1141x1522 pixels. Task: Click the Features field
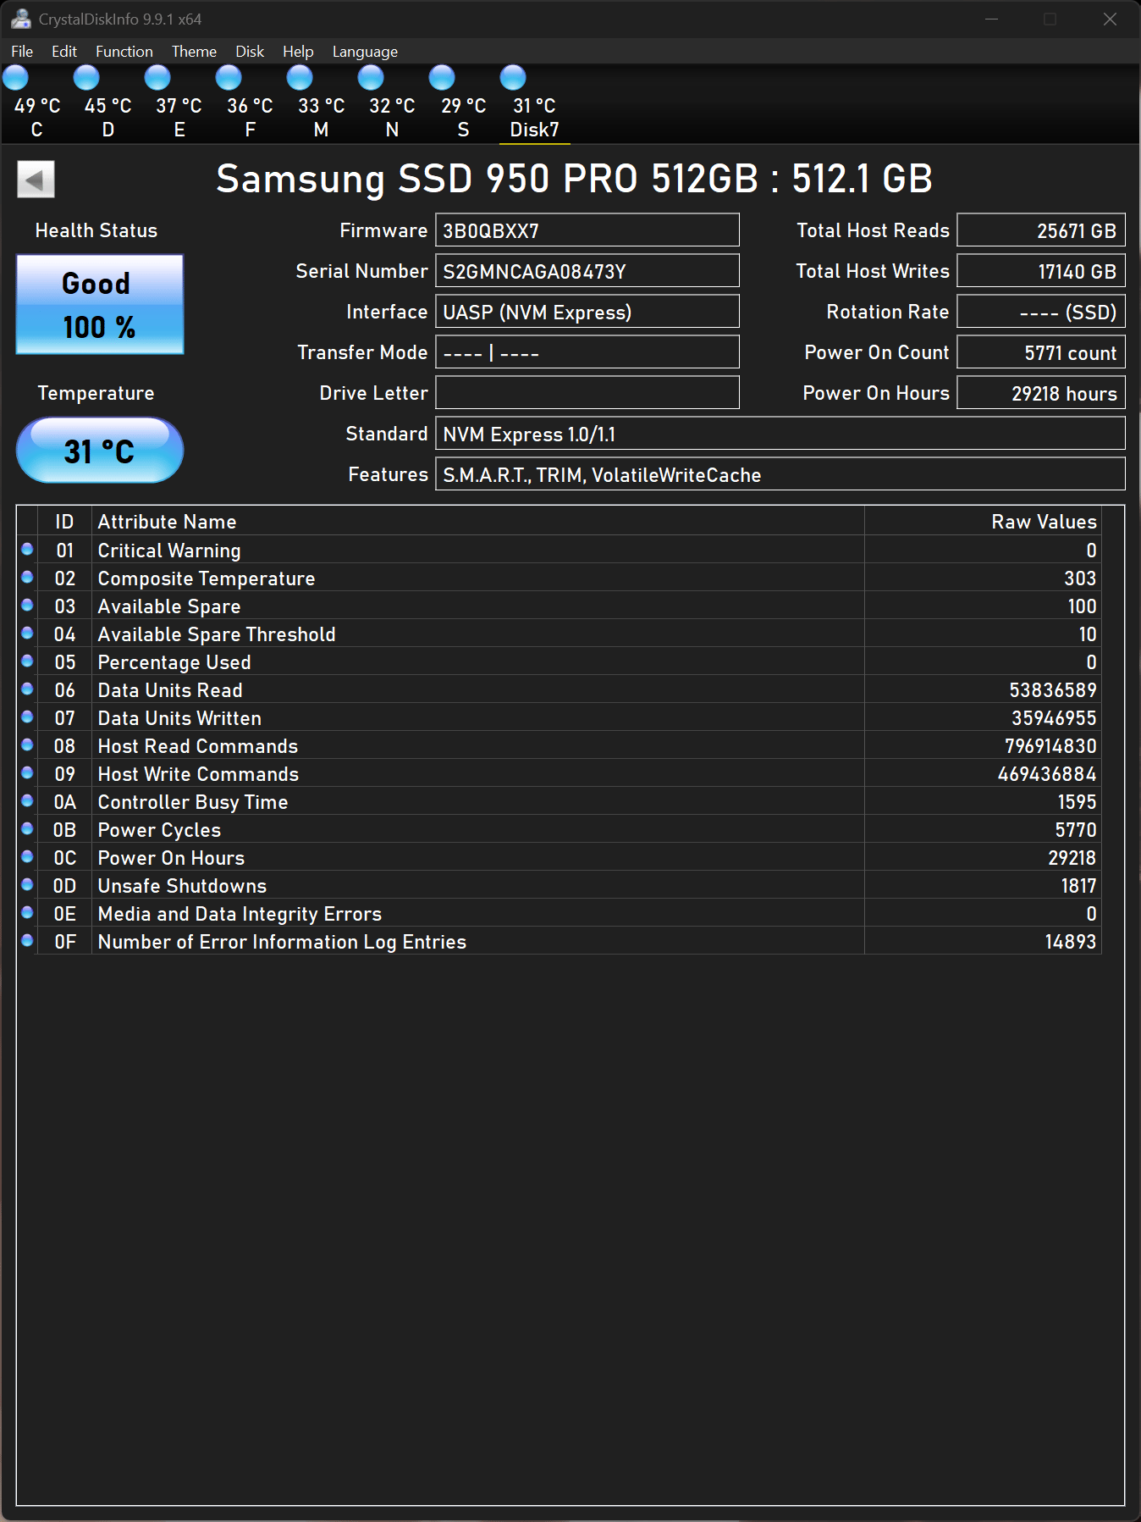point(780,474)
